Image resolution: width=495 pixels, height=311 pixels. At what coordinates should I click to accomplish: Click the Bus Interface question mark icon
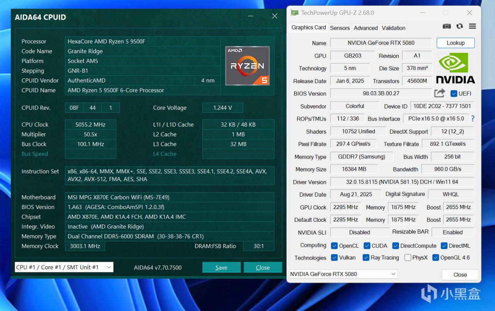point(473,119)
